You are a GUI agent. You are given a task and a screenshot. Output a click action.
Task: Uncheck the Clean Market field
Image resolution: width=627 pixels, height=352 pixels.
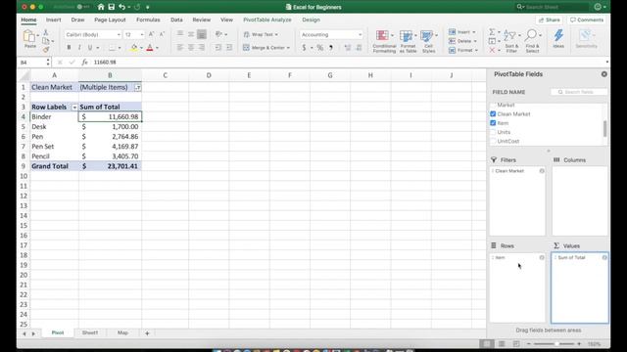coord(493,114)
